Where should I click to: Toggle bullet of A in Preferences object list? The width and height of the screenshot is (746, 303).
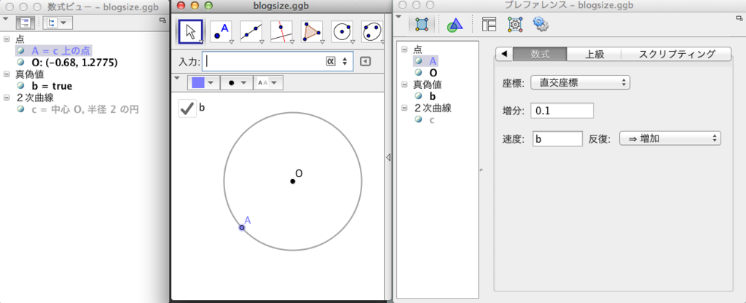point(418,61)
